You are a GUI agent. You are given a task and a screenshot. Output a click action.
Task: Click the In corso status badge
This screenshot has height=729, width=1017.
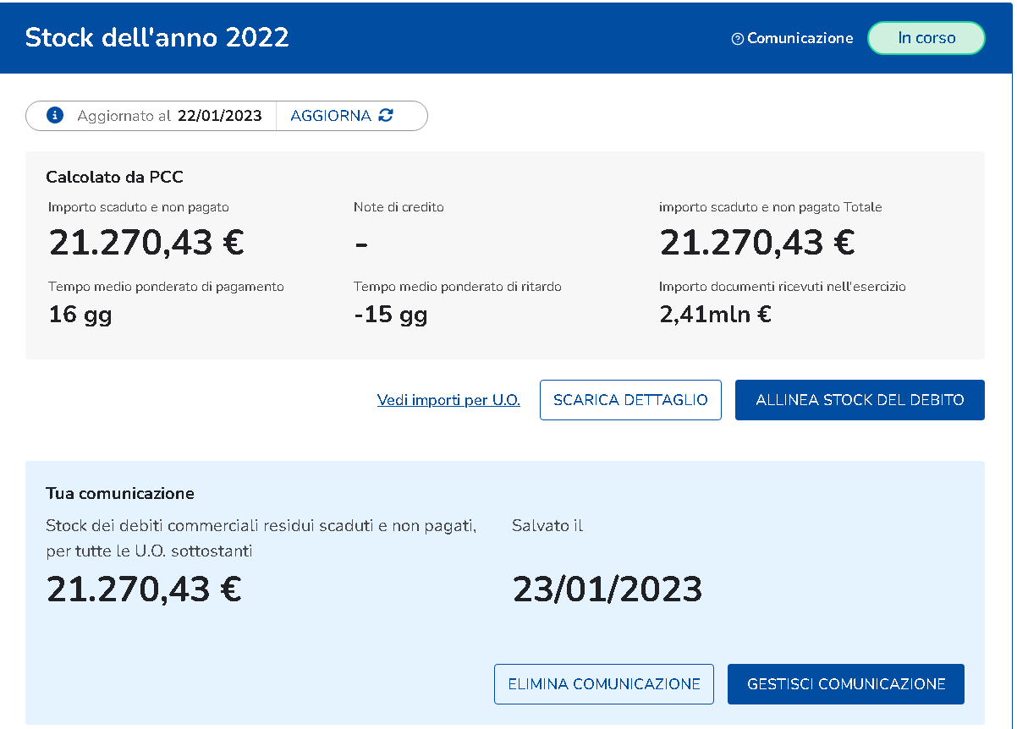point(926,38)
